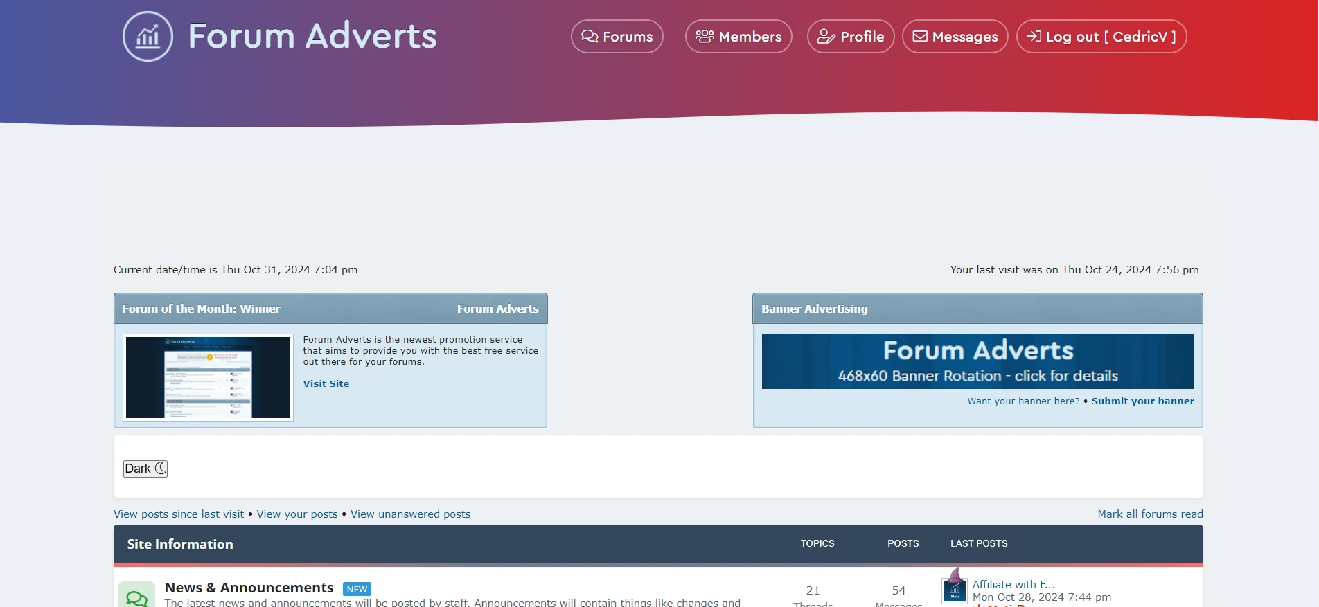This screenshot has height=607, width=1319.
Task: Click the Forum Adverts chart logo icon
Action: coord(148,36)
